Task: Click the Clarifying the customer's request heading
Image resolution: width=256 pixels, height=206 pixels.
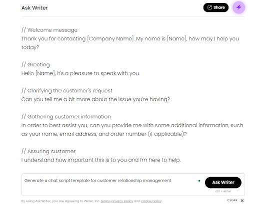Action: [67, 91]
